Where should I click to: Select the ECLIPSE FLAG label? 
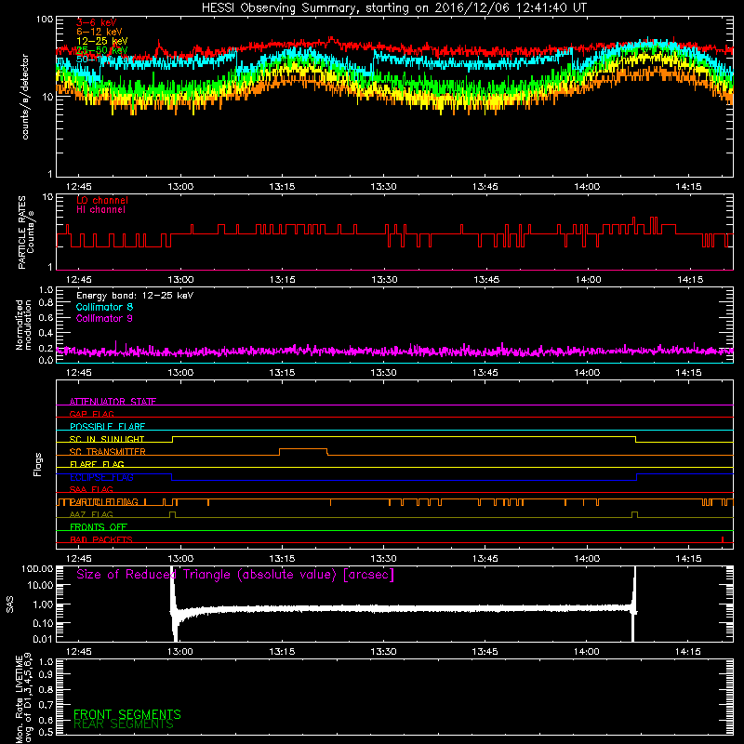click(101, 477)
